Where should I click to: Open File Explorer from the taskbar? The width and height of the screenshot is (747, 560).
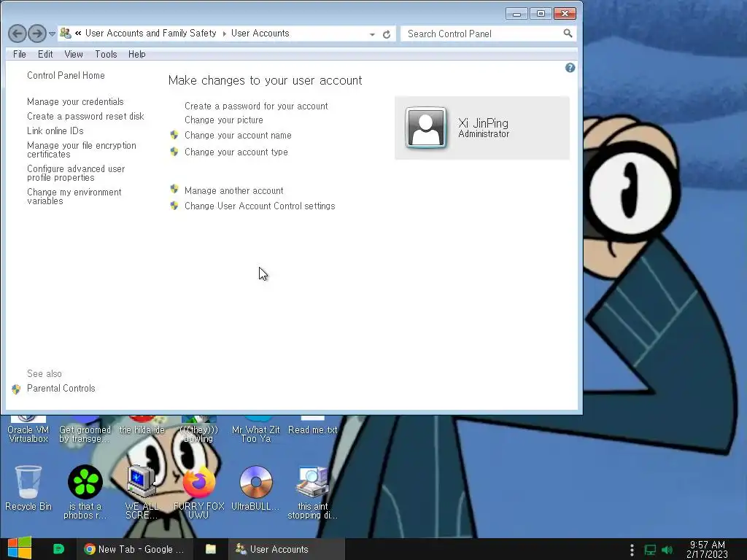pos(211,549)
